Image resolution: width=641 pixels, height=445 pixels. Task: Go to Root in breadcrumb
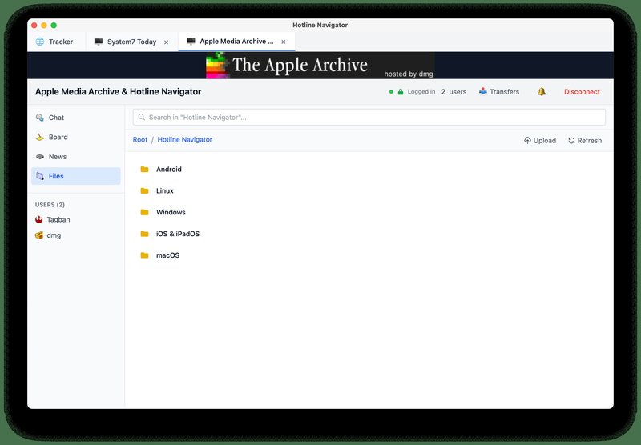(x=139, y=139)
